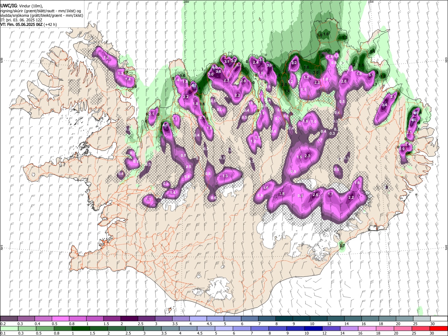The width and height of the screenshot is (448, 336).
Task: Select the rain legend swatch between 25 and 30
Action: click(x=421, y=329)
